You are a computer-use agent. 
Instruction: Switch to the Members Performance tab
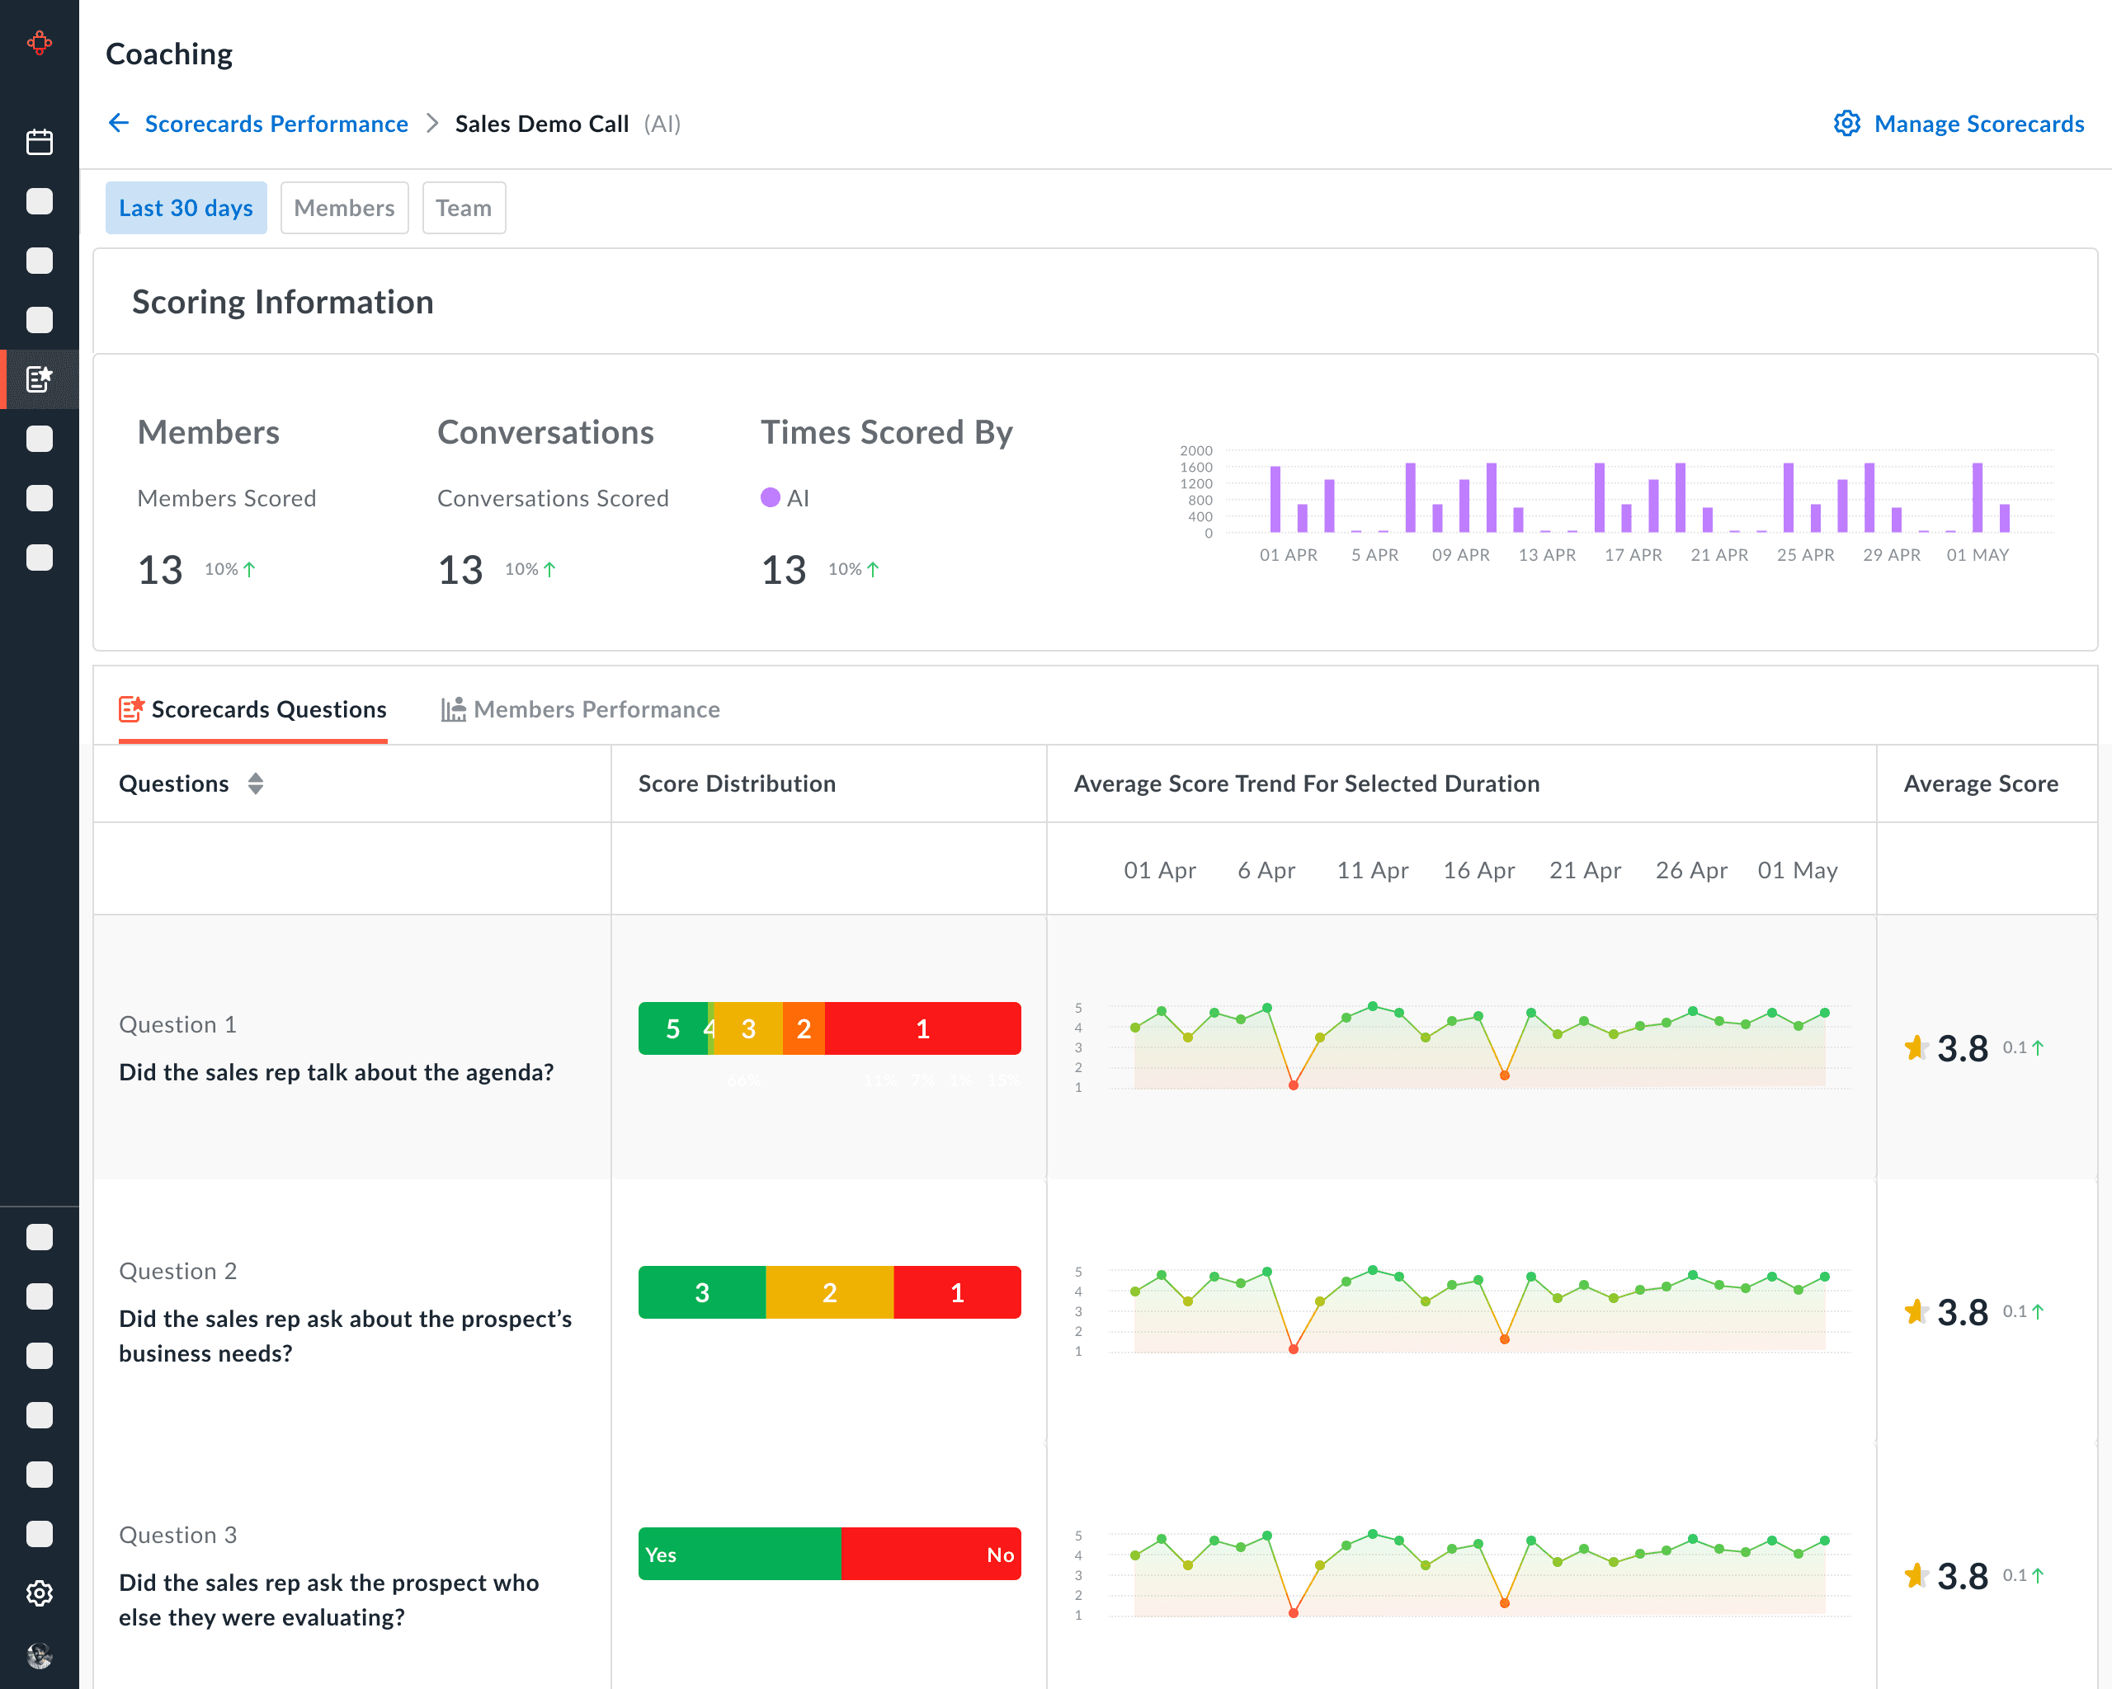click(596, 709)
